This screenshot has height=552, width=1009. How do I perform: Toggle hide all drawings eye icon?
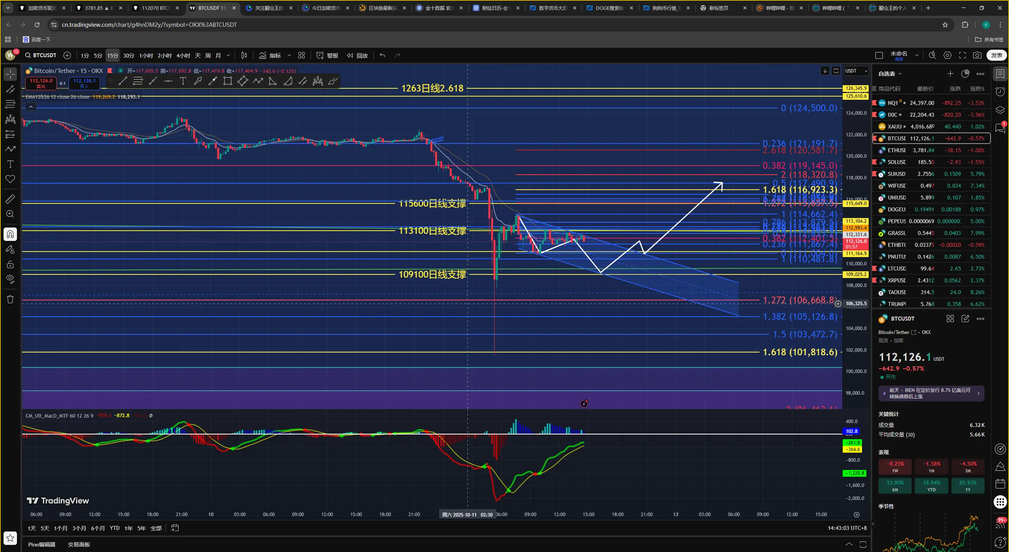[10, 279]
